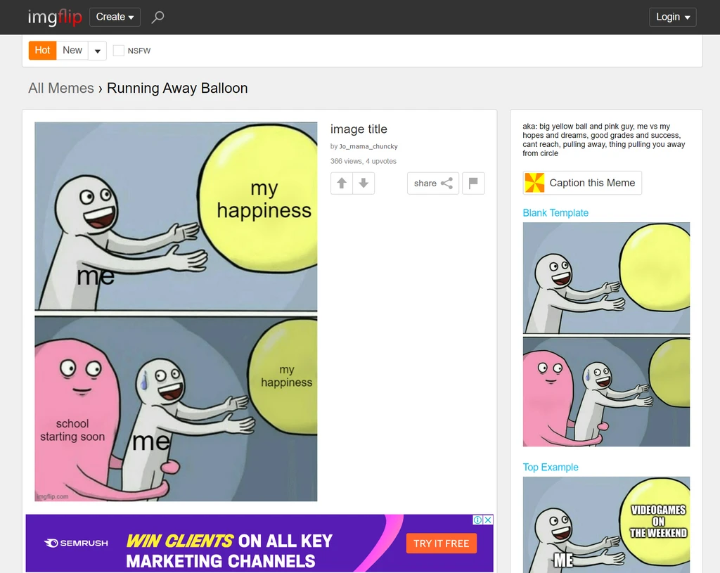Click the imgflip logo

tap(54, 17)
